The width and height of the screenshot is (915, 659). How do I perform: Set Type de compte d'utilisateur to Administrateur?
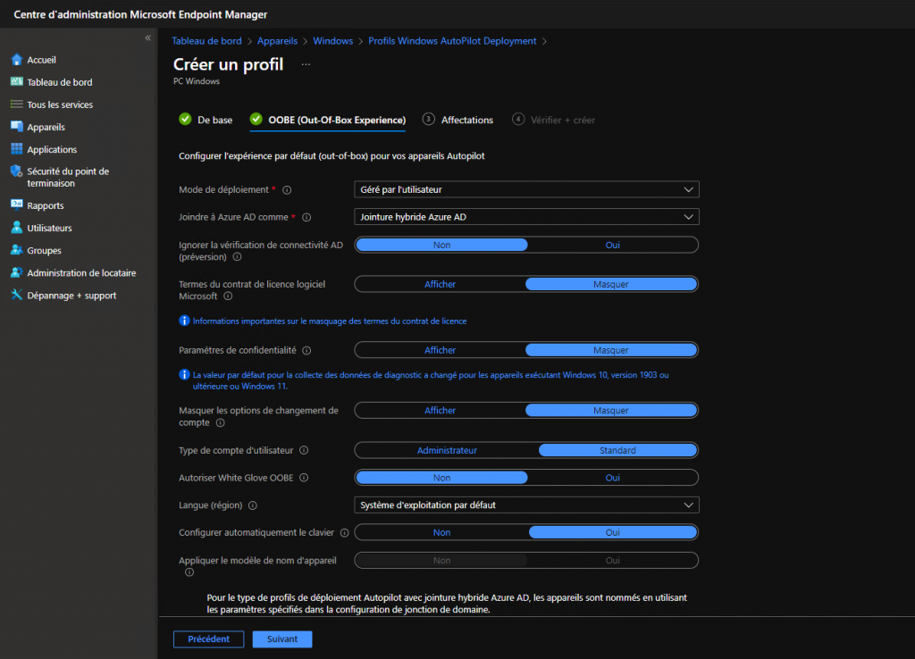447,450
